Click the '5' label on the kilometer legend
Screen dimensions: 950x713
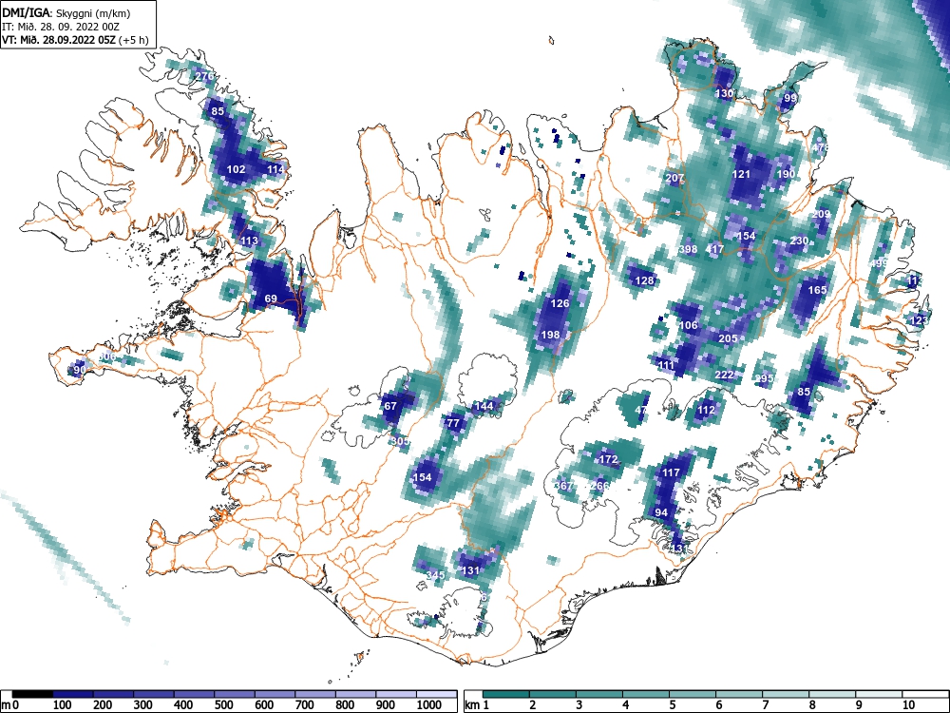coord(672,704)
